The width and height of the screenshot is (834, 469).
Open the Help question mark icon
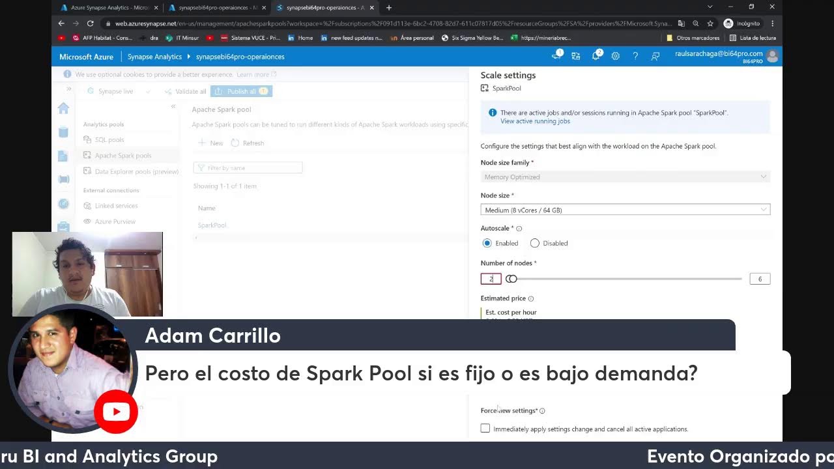[635, 56]
